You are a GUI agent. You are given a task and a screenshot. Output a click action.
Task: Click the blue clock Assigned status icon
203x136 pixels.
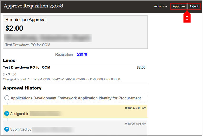tap(7, 114)
